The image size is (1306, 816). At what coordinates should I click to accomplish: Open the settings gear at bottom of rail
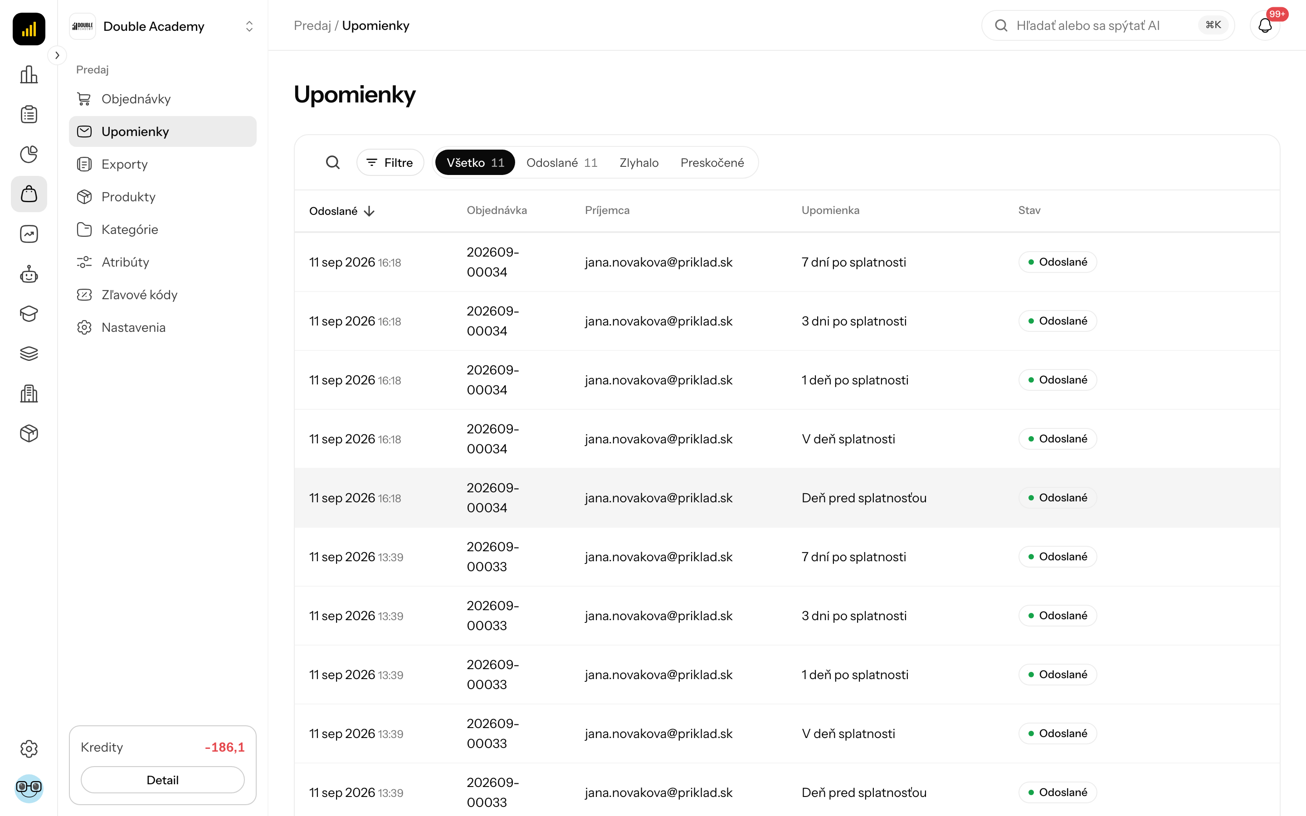tap(29, 748)
